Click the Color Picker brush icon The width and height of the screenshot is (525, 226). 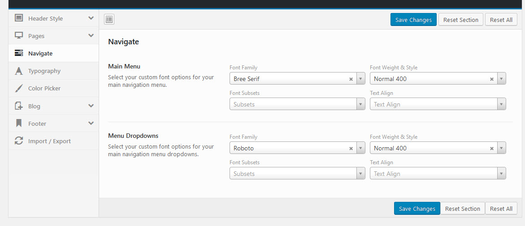(x=19, y=88)
